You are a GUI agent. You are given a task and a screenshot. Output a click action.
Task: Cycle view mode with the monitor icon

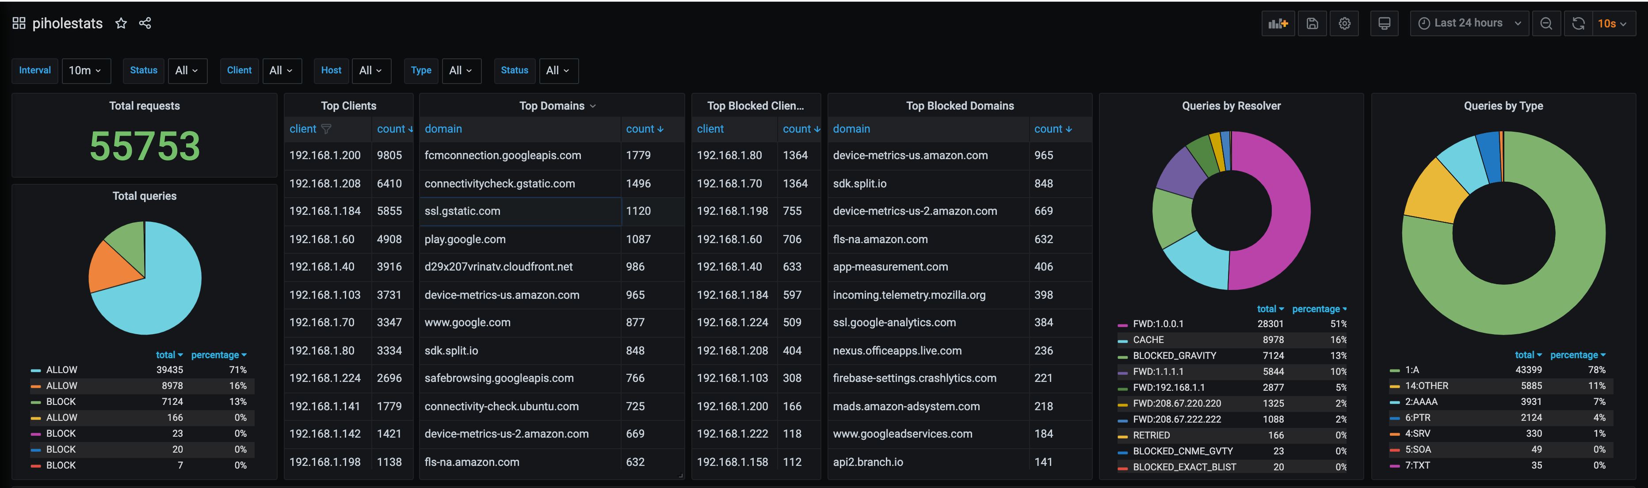(x=1385, y=24)
